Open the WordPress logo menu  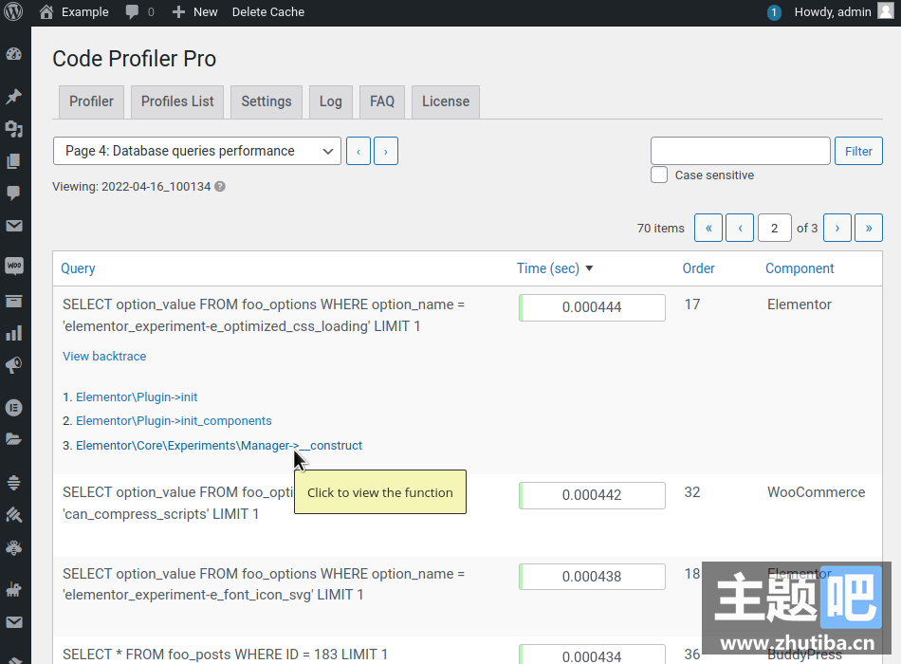pos(13,11)
